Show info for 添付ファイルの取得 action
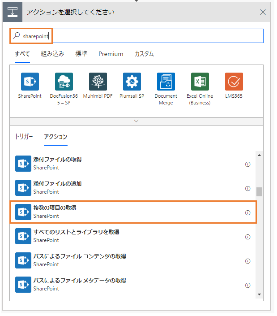The height and width of the screenshot is (316, 277). point(247,164)
